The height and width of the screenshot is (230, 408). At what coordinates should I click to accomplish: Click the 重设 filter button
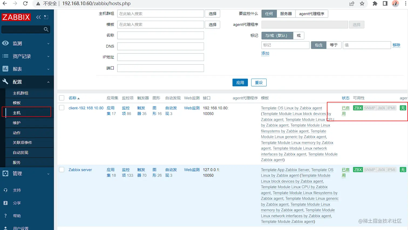(259, 83)
